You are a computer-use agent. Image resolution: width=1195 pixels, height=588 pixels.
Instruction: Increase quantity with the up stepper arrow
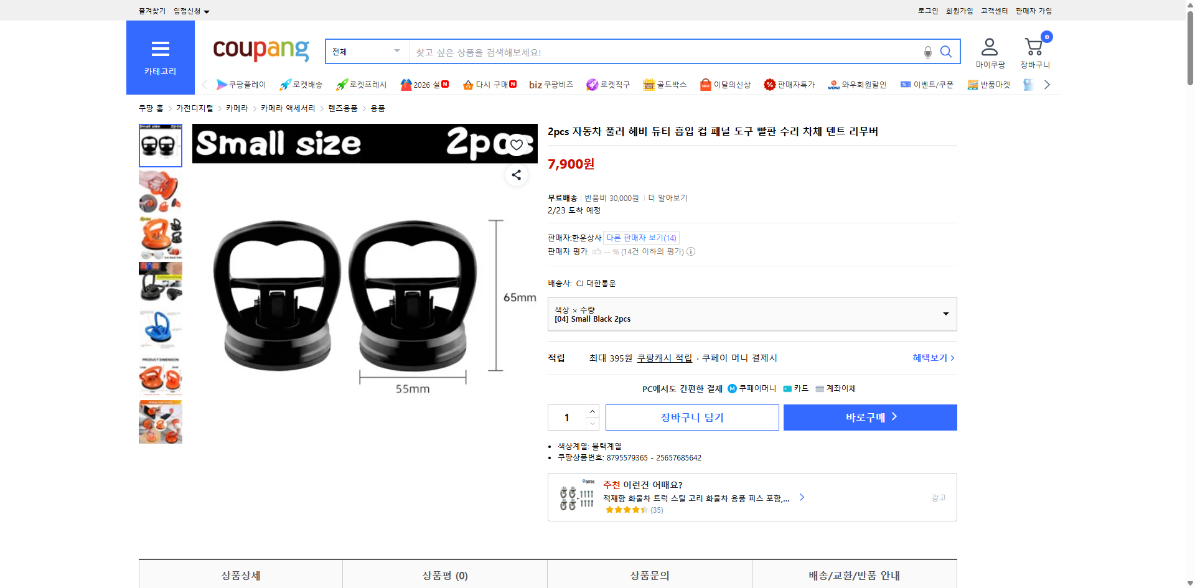592,411
